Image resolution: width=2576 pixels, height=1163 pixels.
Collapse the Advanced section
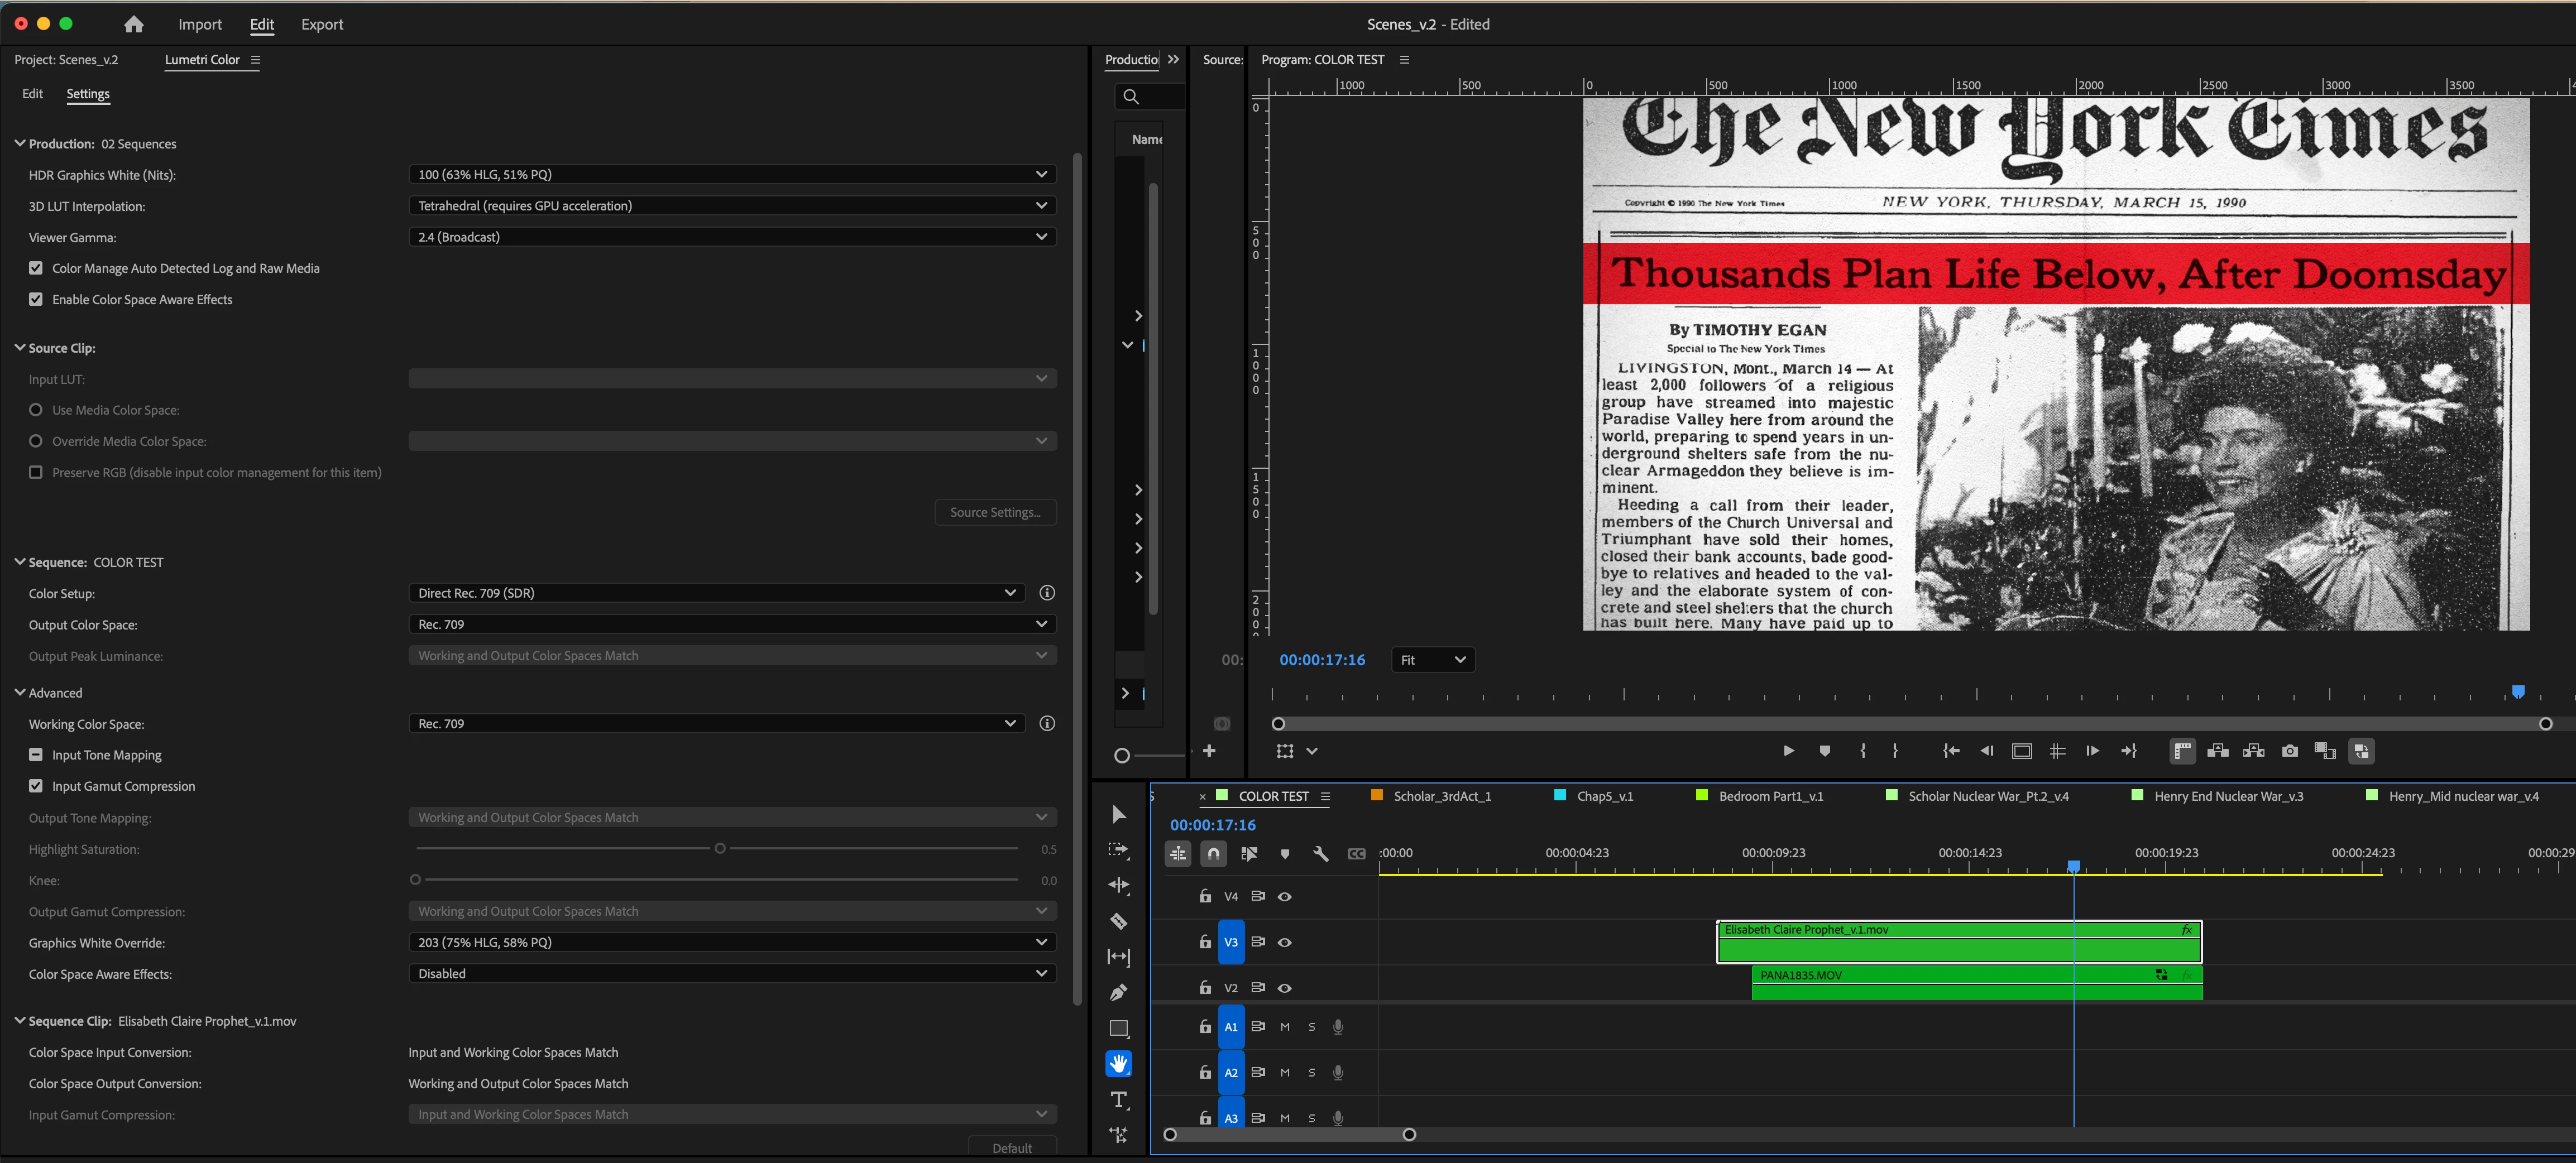coord(20,692)
